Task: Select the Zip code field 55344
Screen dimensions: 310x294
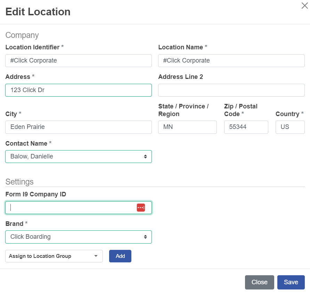Action: tap(246, 127)
